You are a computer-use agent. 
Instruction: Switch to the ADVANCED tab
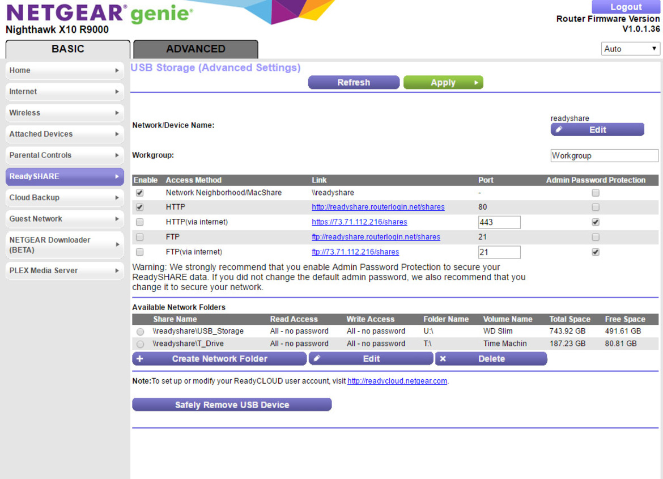tap(195, 49)
